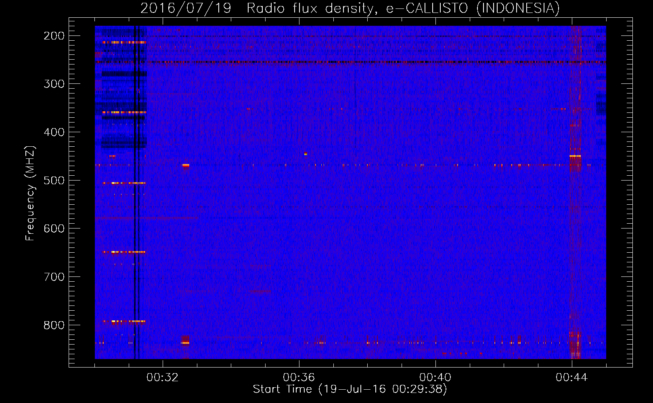This screenshot has height=403, width=653.
Task: Select the 200 frequency tick label
Action: point(54,36)
